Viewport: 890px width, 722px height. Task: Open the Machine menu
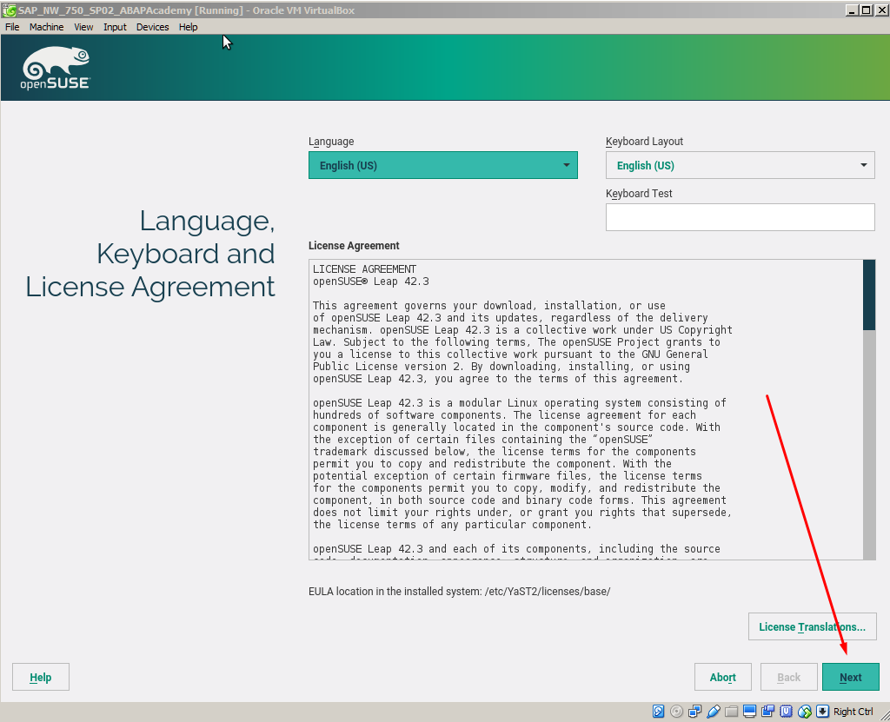coord(47,27)
